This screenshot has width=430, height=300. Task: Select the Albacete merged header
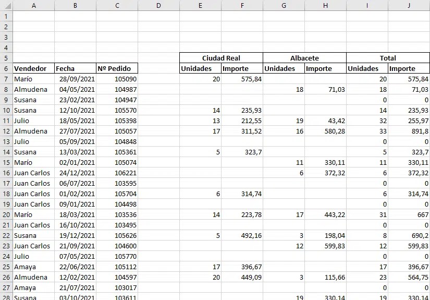tap(305, 58)
